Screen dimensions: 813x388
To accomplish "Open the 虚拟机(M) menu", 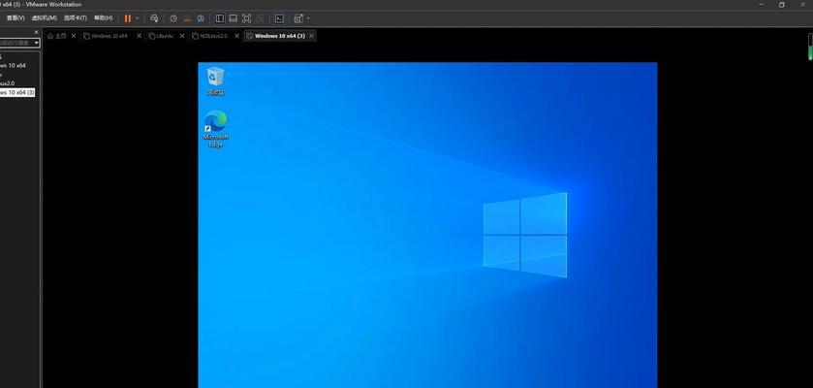I will click(44, 17).
